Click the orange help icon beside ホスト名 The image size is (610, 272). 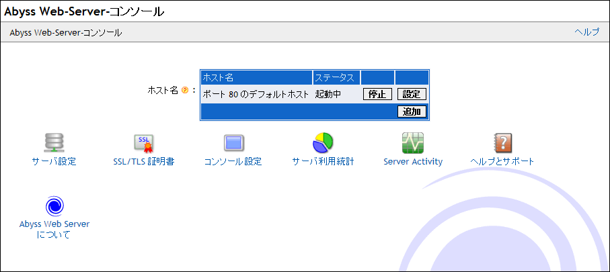pyautogui.click(x=185, y=91)
